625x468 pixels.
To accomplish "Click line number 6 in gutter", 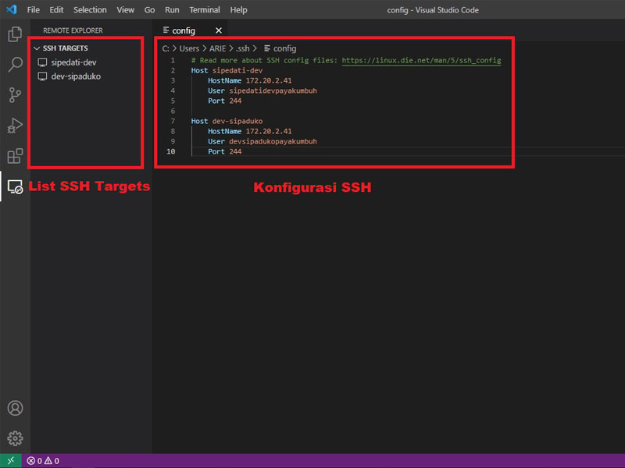I will (173, 111).
